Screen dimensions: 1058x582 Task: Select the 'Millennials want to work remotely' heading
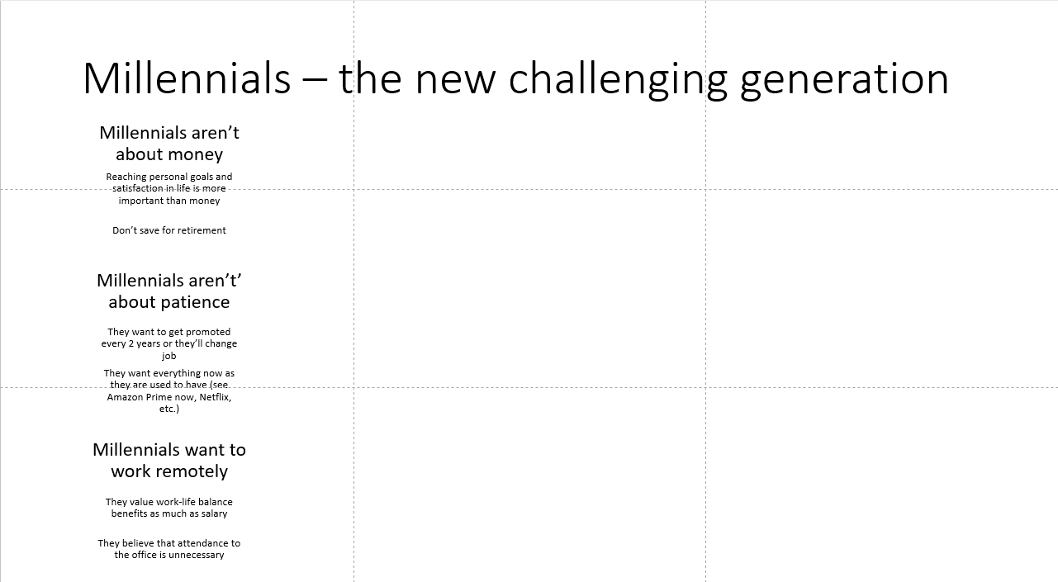[169, 461]
